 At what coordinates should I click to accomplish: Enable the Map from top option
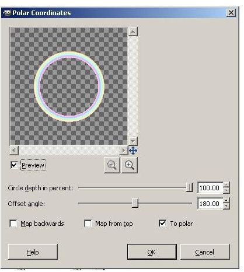coord(88,224)
